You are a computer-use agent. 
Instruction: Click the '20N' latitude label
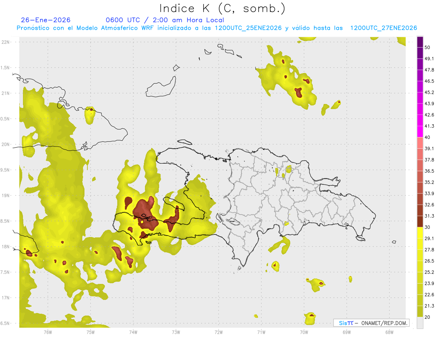6,144
